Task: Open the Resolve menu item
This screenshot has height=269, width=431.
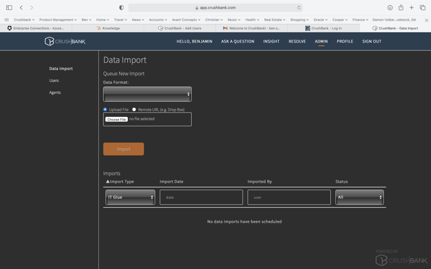Action: pyautogui.click(x=297, y=41)
